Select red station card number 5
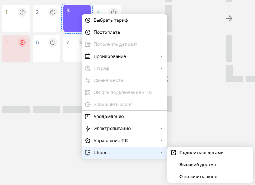The width and height of the screenshot is (255, 185). point(16,49)
